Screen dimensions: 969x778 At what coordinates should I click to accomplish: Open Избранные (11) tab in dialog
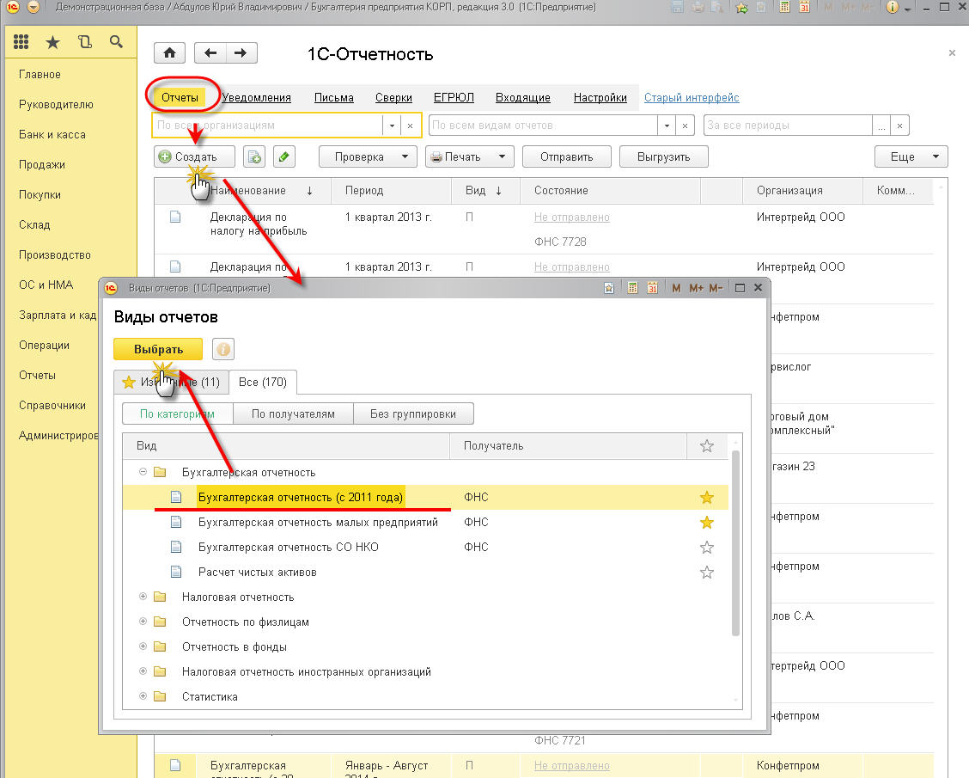(172, 383)
